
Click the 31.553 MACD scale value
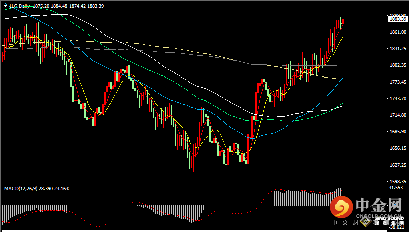coord(396,187)
